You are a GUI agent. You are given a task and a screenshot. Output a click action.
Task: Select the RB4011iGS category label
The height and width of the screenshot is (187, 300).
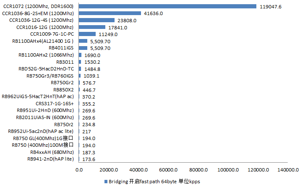click(61, 48)
